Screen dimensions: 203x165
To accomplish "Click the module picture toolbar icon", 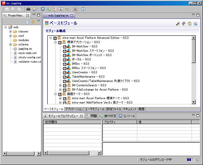I will click(61, 9).
